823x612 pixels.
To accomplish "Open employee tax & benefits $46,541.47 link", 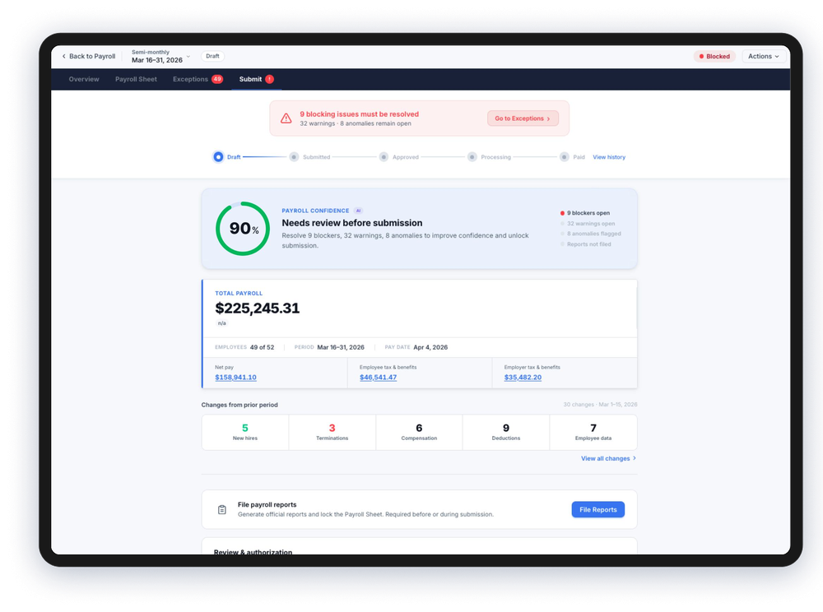I will 378,377.
